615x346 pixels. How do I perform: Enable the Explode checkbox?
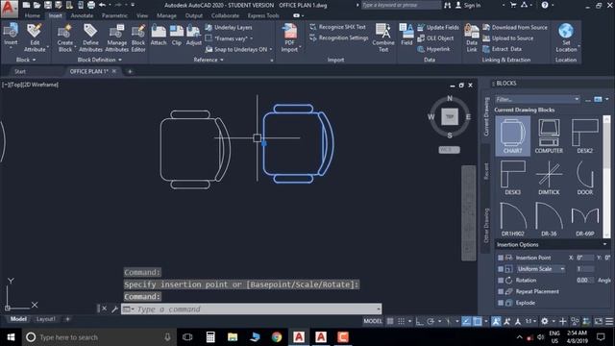click(x=501, y=303)
